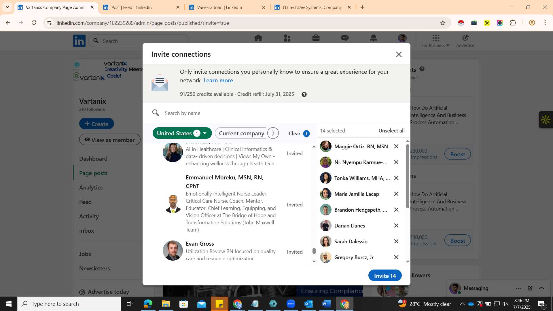
Task: Click the selected list scrollbar thumb
Action: click(408, 176)
